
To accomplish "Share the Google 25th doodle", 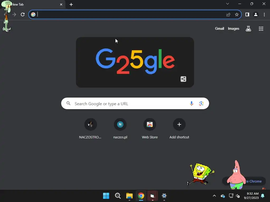I will [x=184, y=79].
